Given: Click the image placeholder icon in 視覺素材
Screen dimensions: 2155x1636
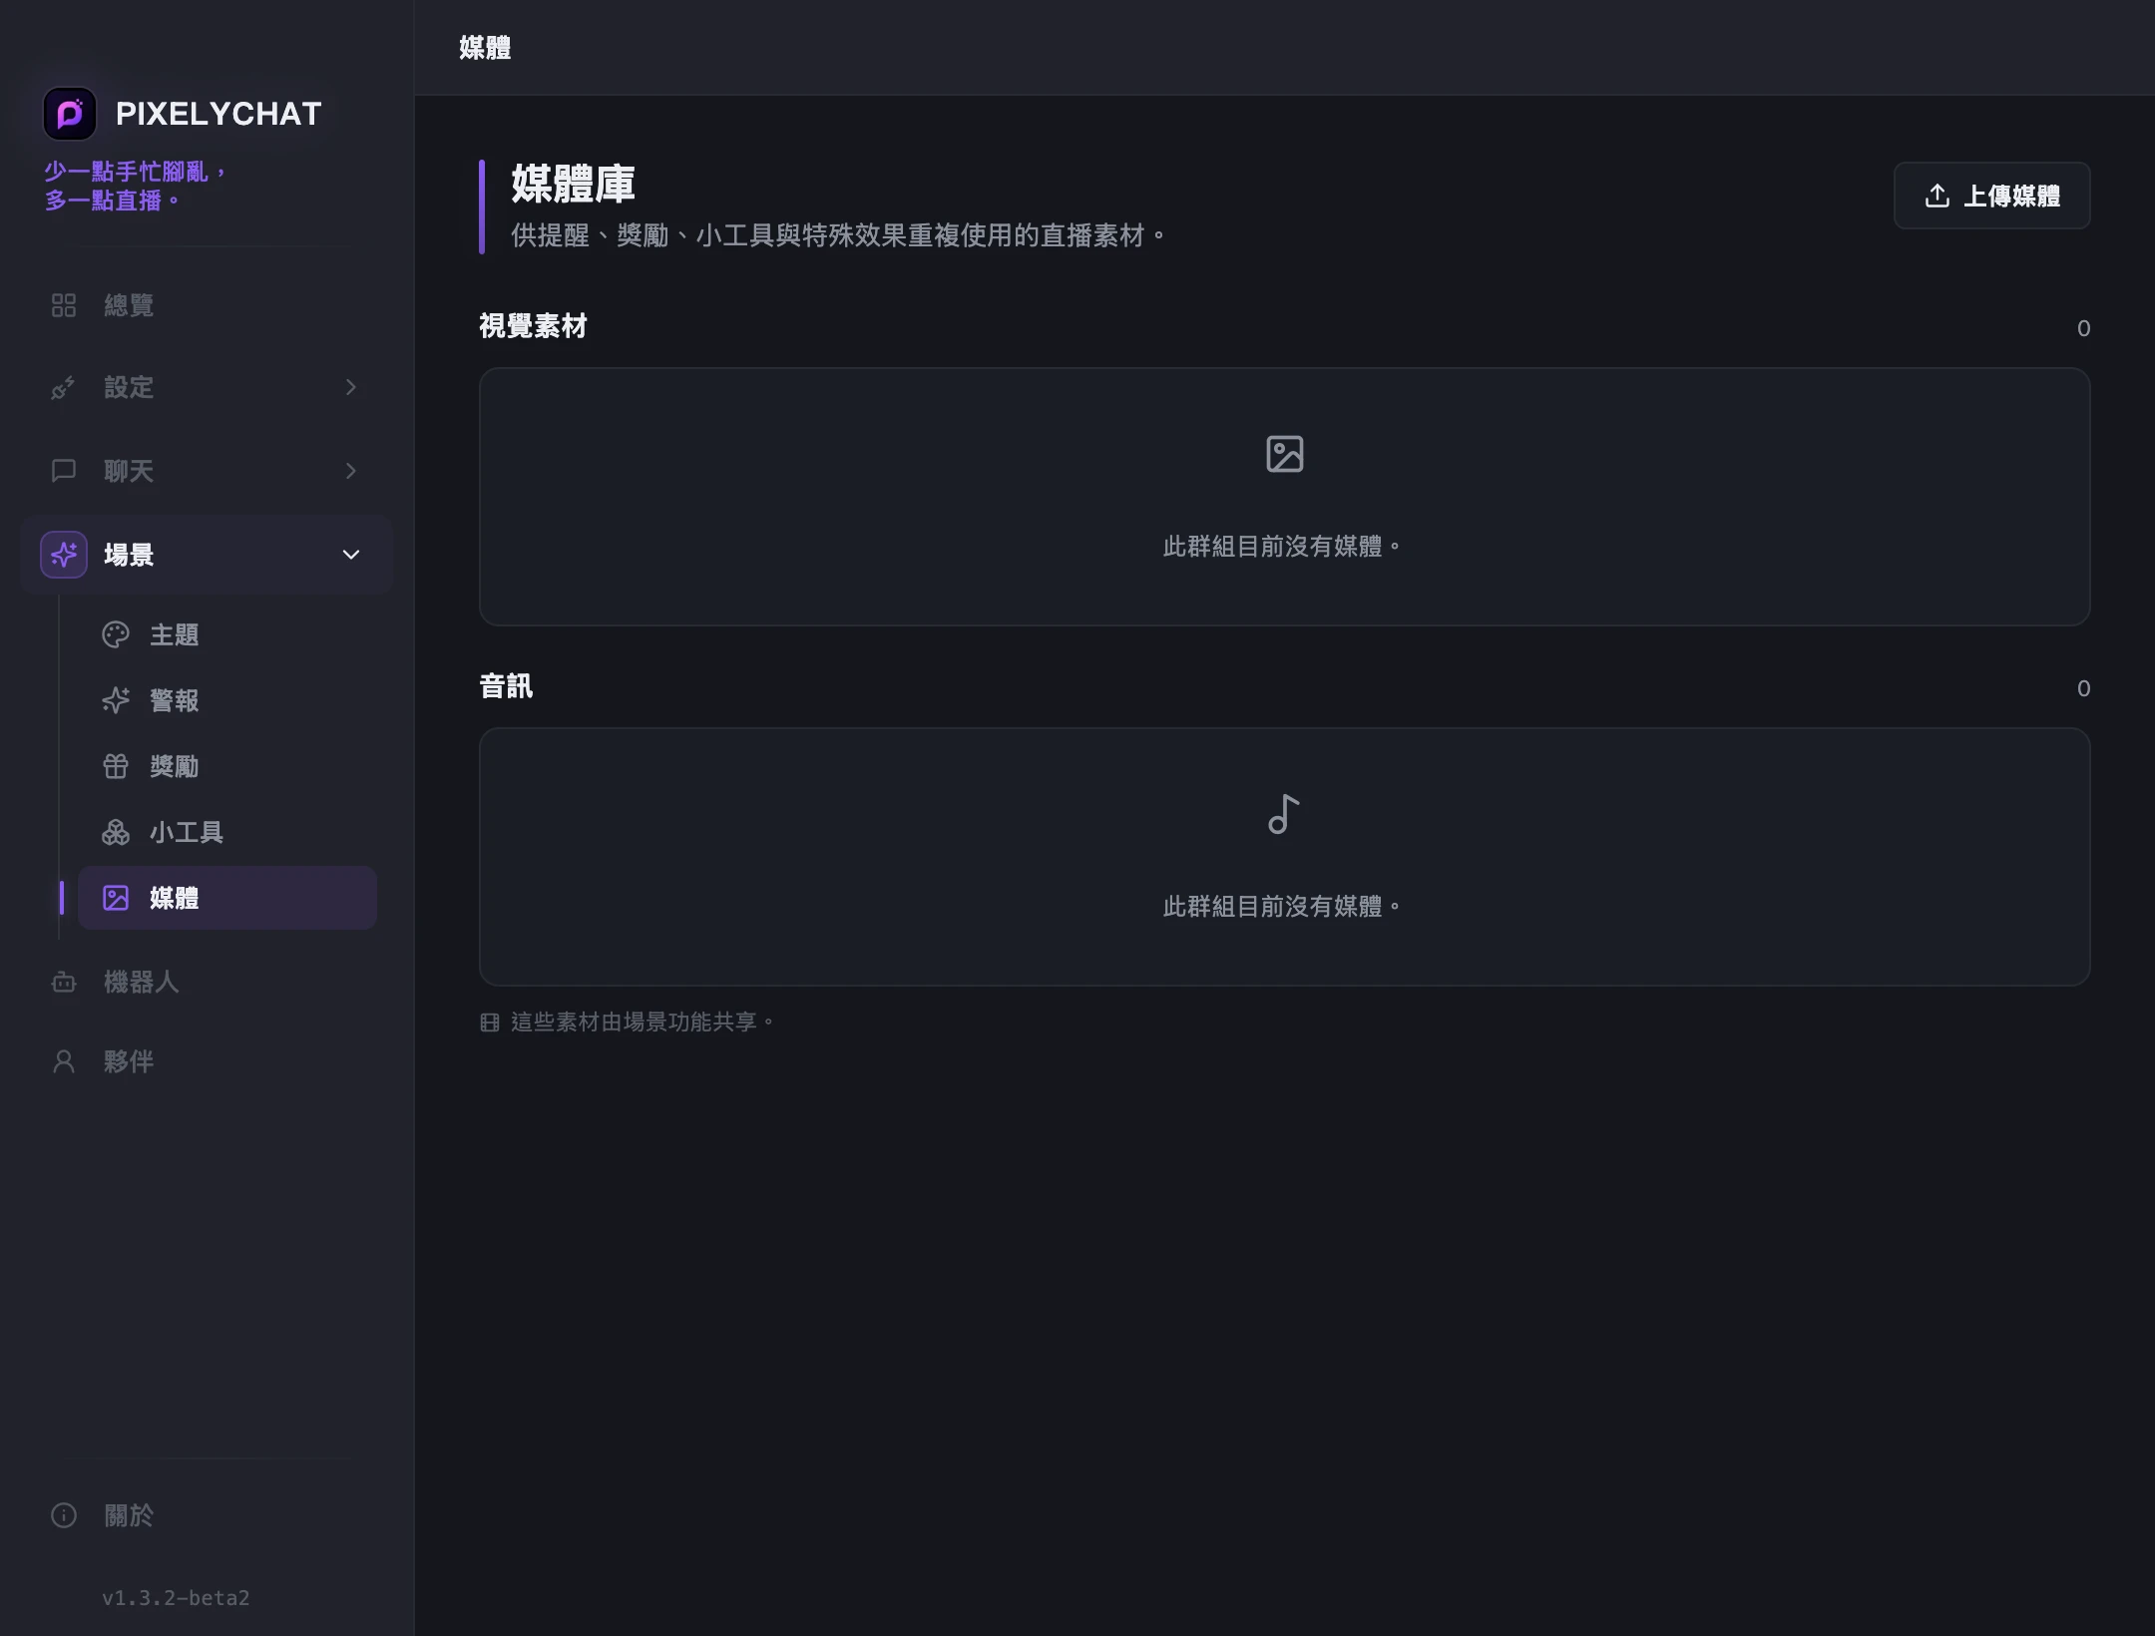Looking at the screenshot, I should click(x=1285, y=454).
